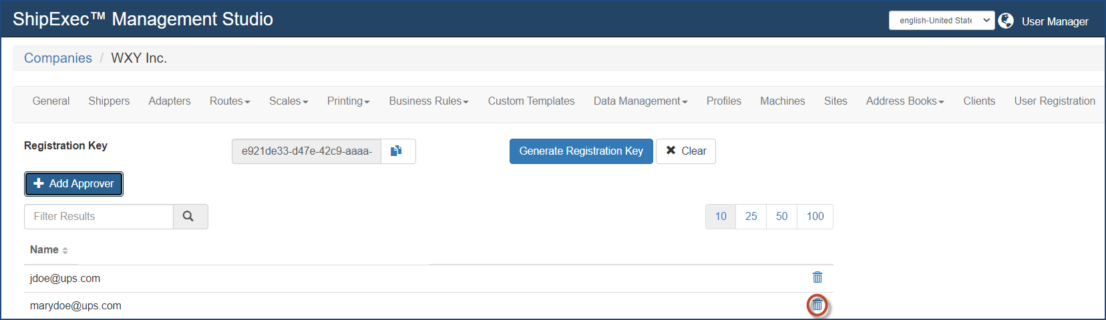Open the Adapters tab
The width and height of the screenshot is (1106, 320).
170,101
